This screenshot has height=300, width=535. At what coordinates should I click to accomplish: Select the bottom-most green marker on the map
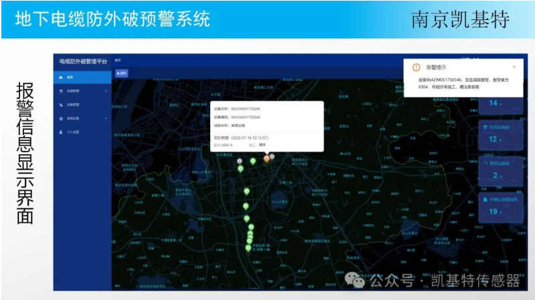pyautogui.click(x=248, y=249)
